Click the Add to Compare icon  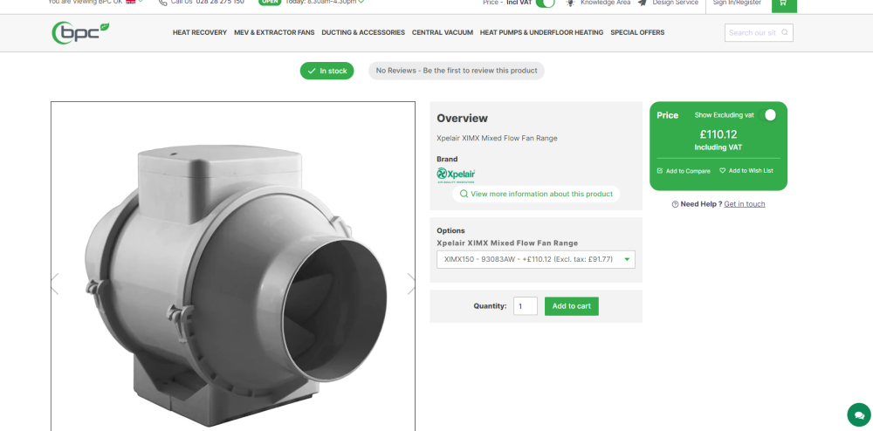pos(660,171)
